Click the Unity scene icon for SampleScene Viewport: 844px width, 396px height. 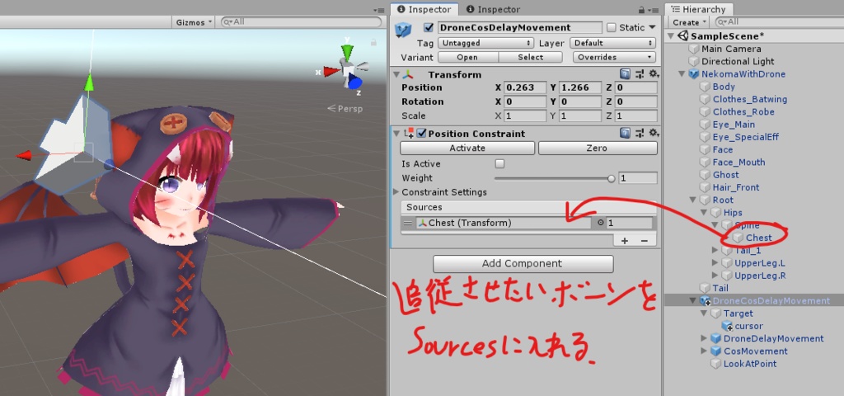683,36
